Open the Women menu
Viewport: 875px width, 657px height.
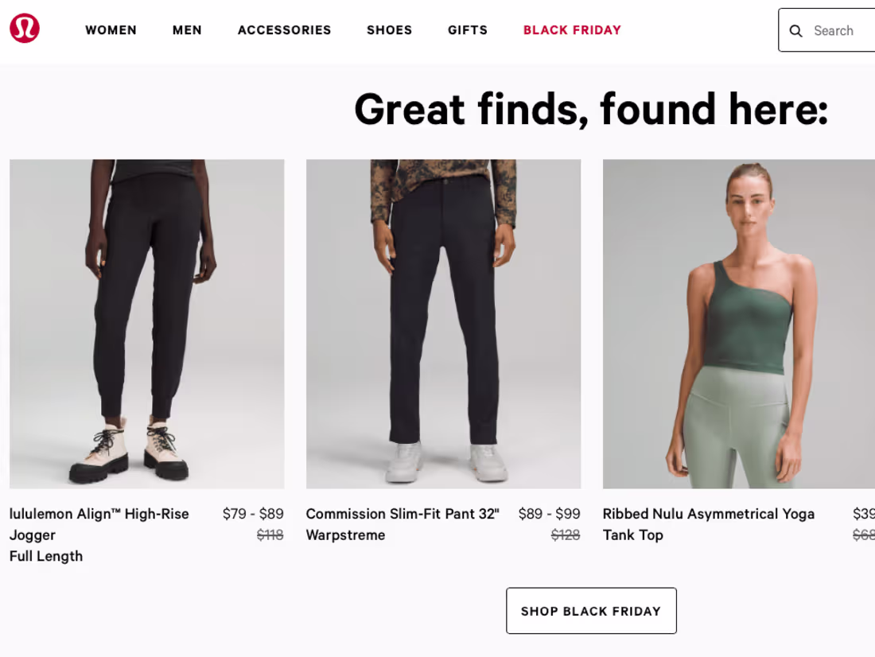coord(111,30)
